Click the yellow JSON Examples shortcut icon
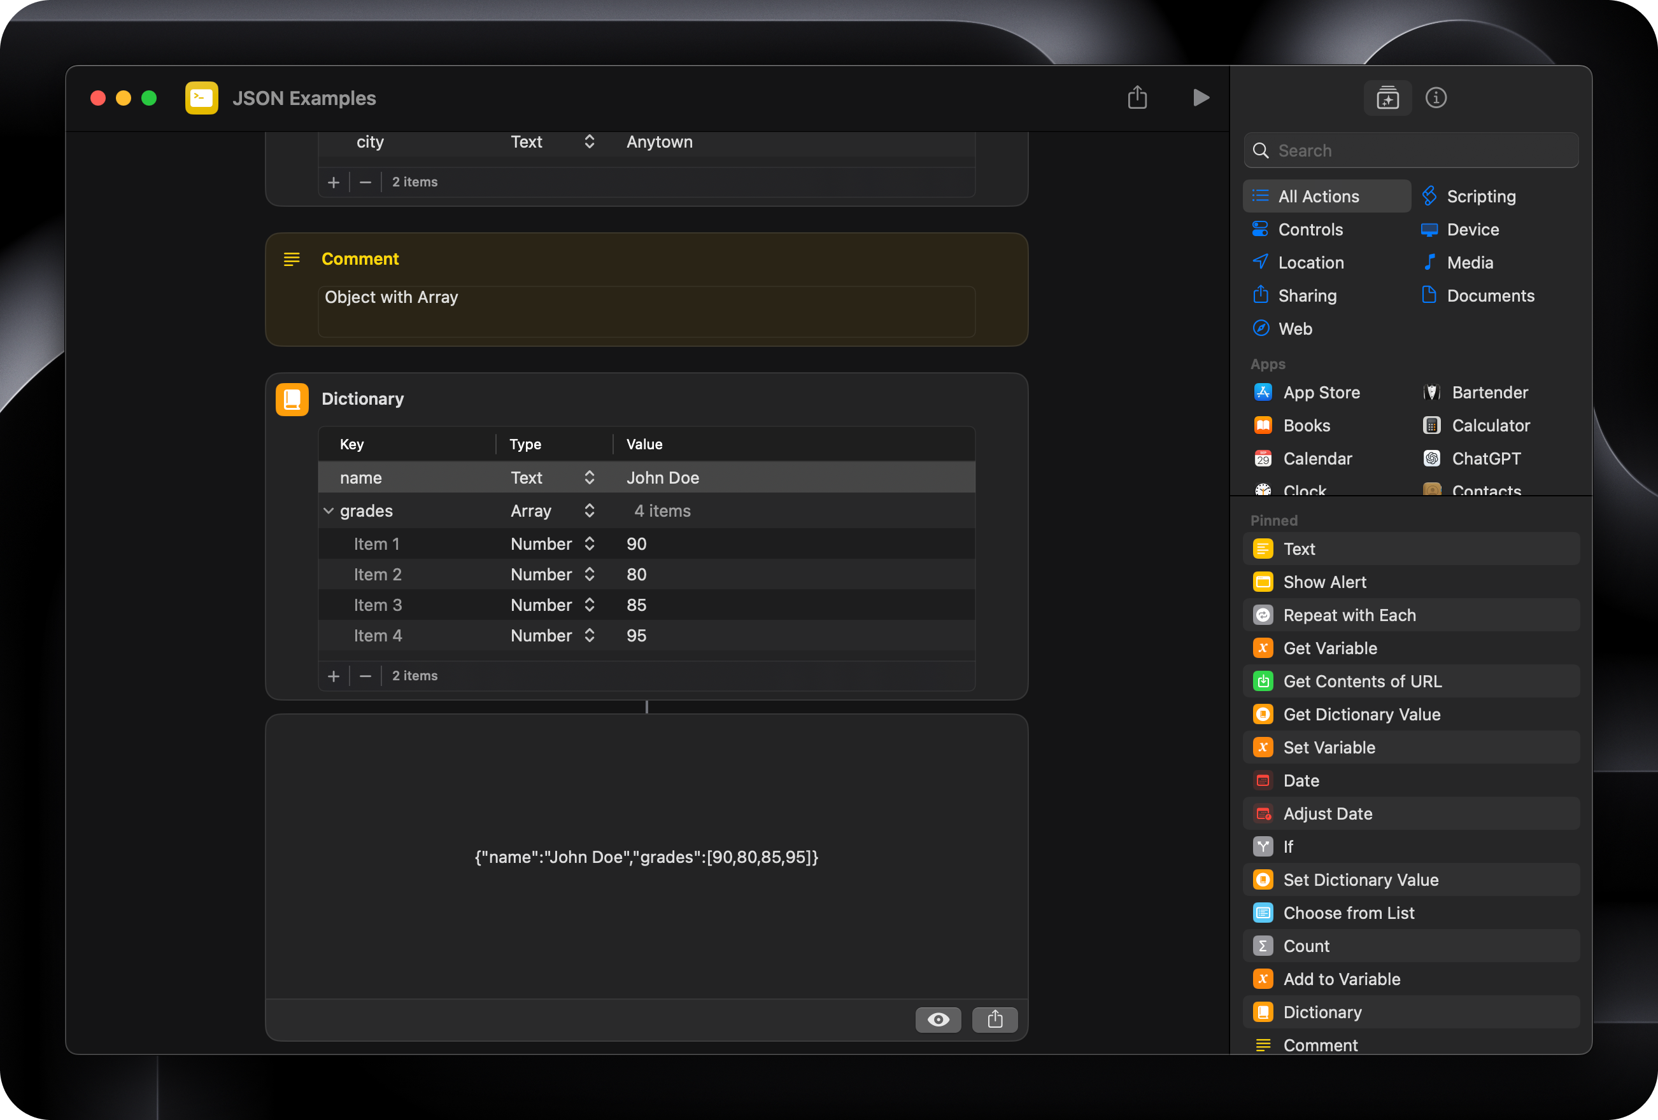The height and width of the screenshot is (1120, 1658). tap(201, 97)
